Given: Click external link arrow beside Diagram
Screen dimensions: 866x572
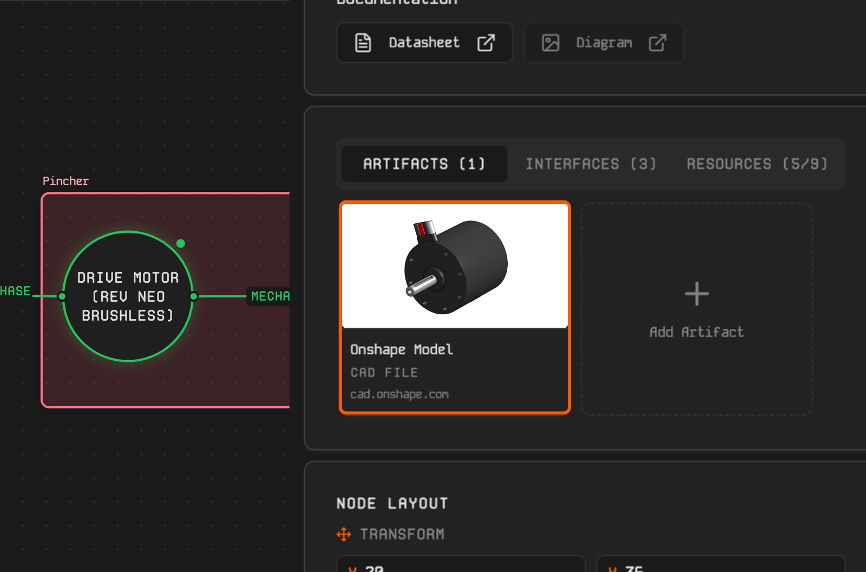Looking at the screenshot, I should click(658, 42).
